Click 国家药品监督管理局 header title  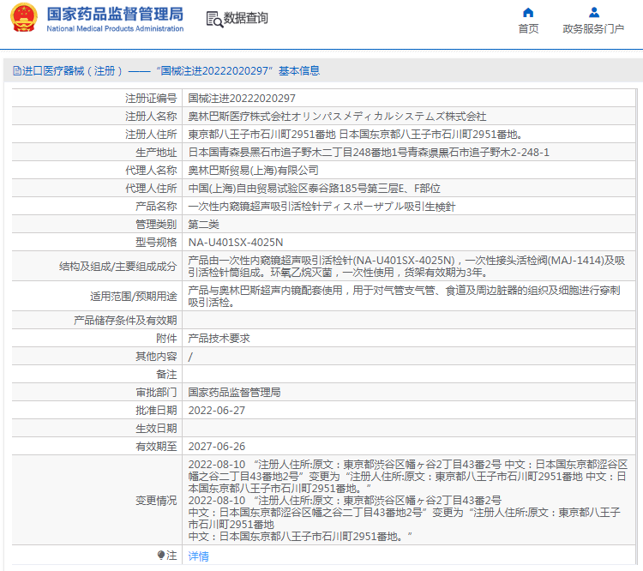(115, 14)
